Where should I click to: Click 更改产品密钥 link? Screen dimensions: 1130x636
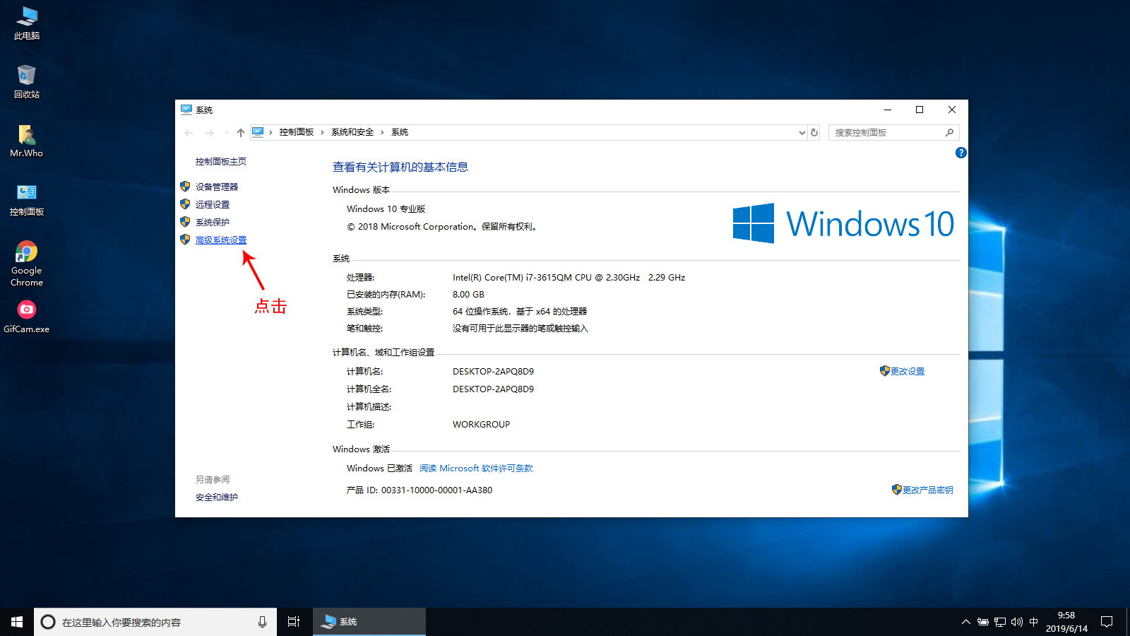point(928,490)
